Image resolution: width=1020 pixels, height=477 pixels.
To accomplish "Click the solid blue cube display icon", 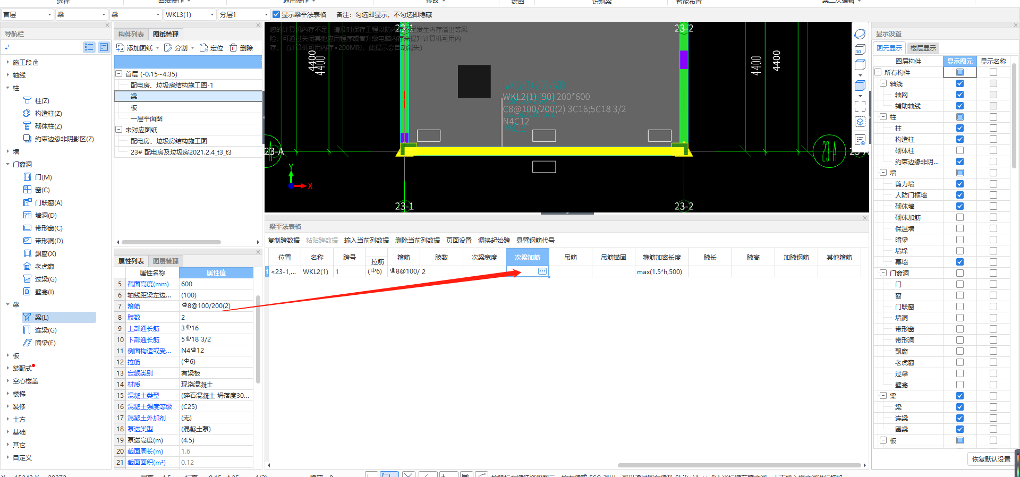I will click(860, 86).
